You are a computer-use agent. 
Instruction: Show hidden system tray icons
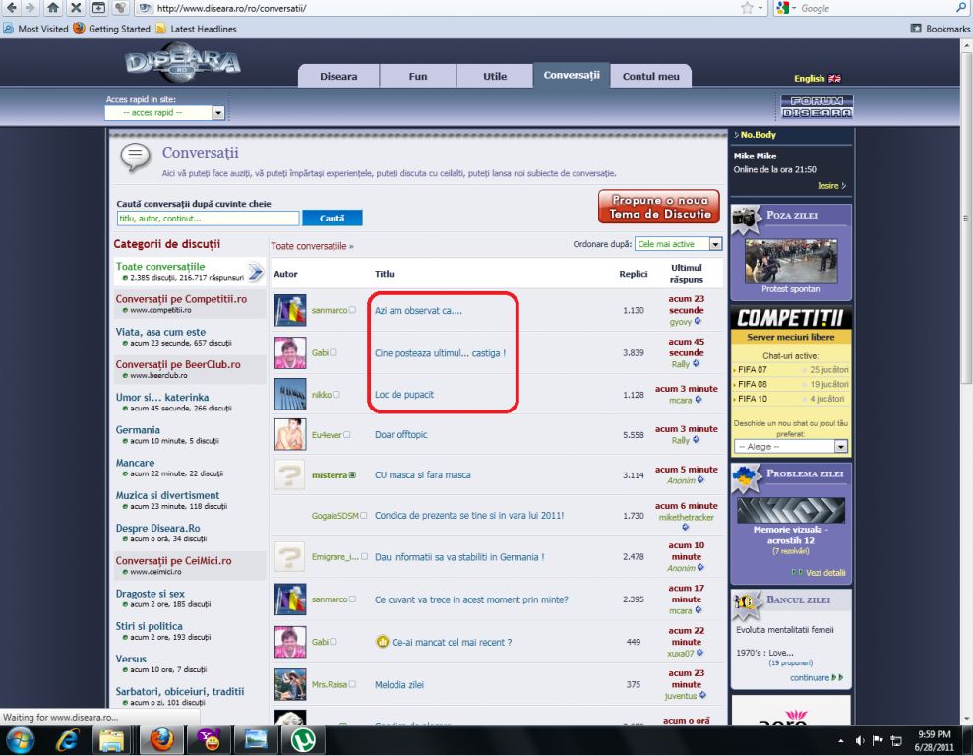click(841, 740)
